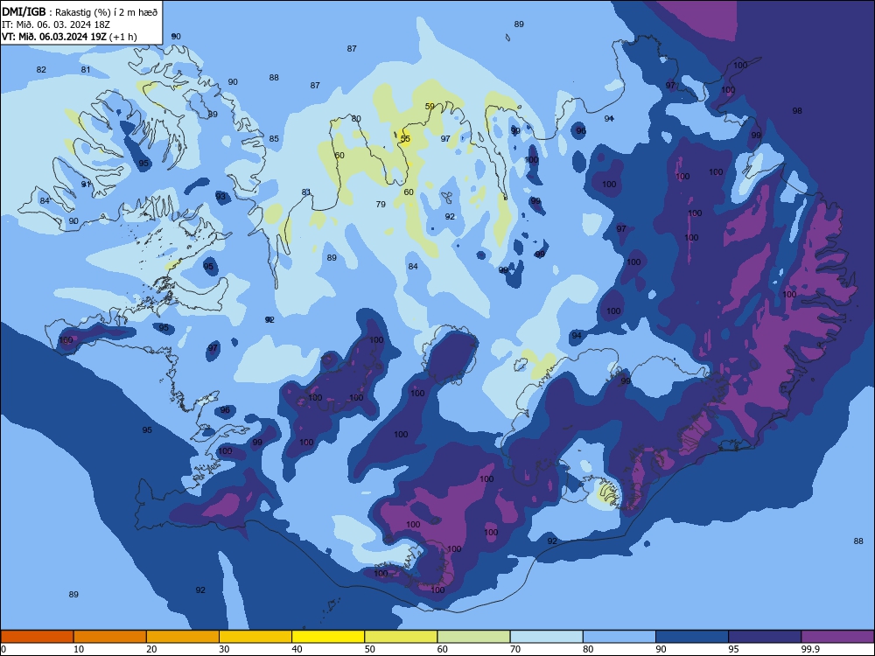Click the '91' humidity value on the map

click(x=86, y=184)
